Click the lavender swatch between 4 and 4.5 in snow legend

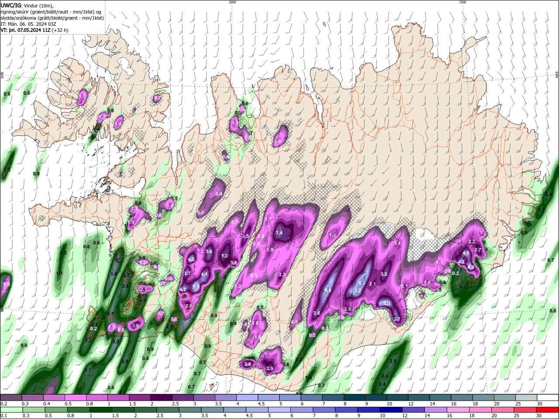click(247, 398)
